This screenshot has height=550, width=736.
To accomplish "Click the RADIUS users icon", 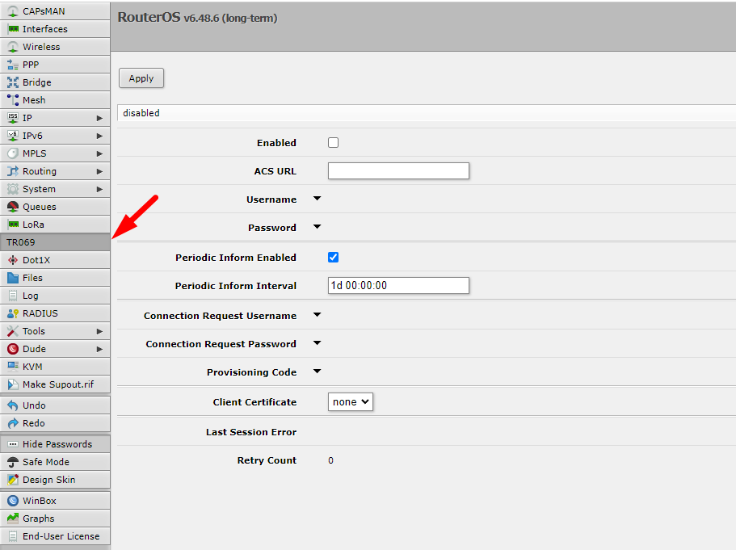I will click(13, 313).
